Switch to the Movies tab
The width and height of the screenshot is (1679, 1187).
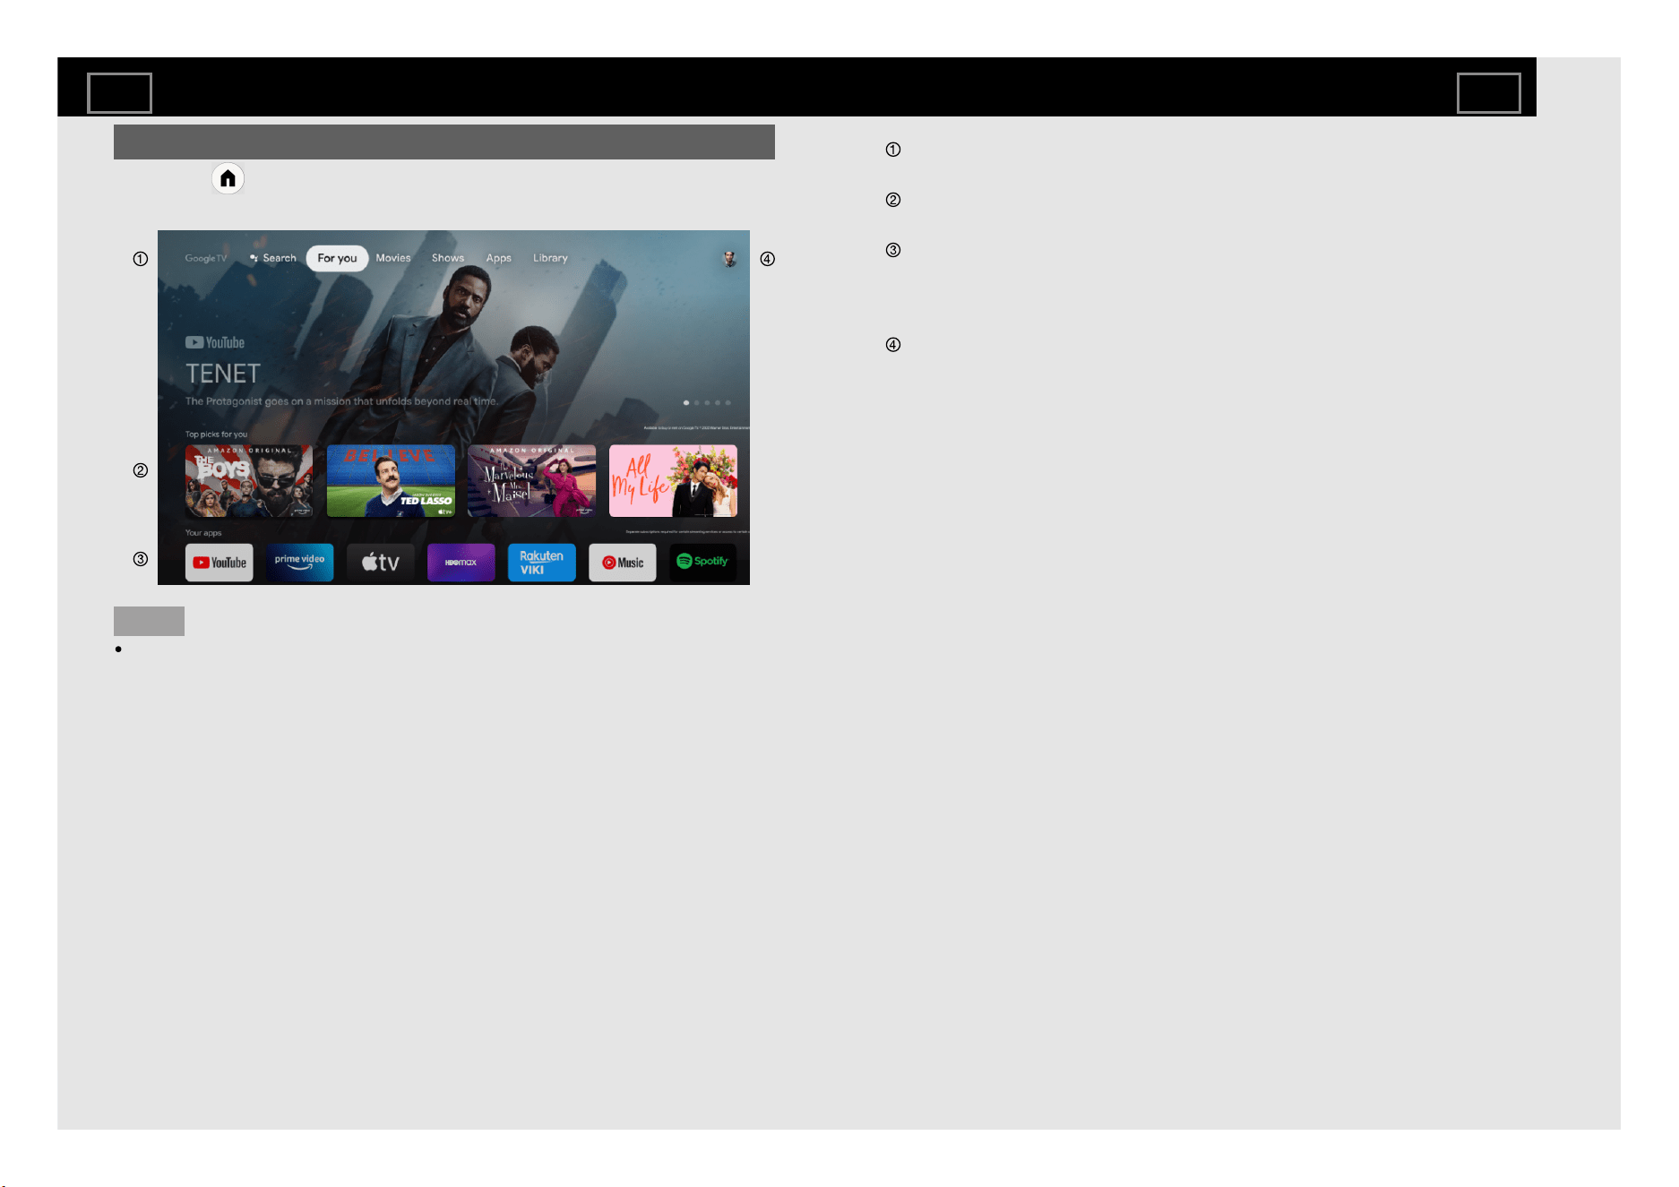pyautogui.click(x=393, y=258)
